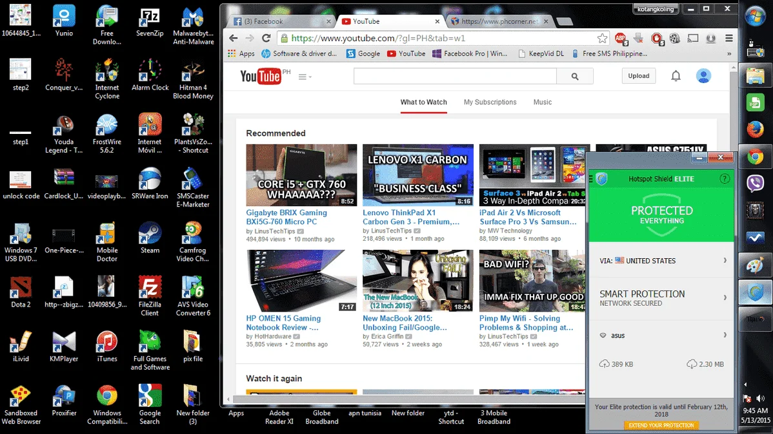The width and height of the screenshot is (773, 434).
Task: Open Dota 2 desktop shortcut
Action: point(21,291)
